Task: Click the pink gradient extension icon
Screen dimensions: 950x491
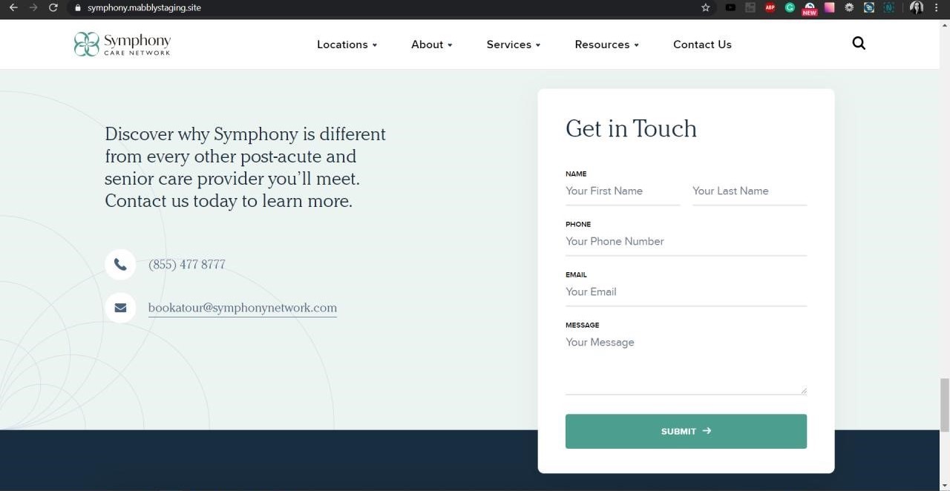Action: (x=830, y=7)
